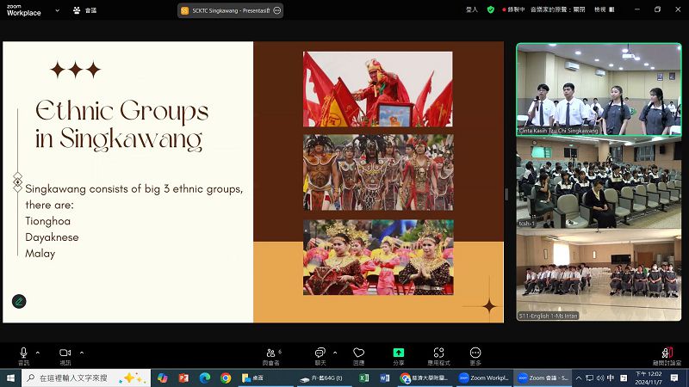Image resolution: width=689 pixels, height=387 pixels.
Task: Open the shared screen options ellipsis
Action: tap(276, 10)
